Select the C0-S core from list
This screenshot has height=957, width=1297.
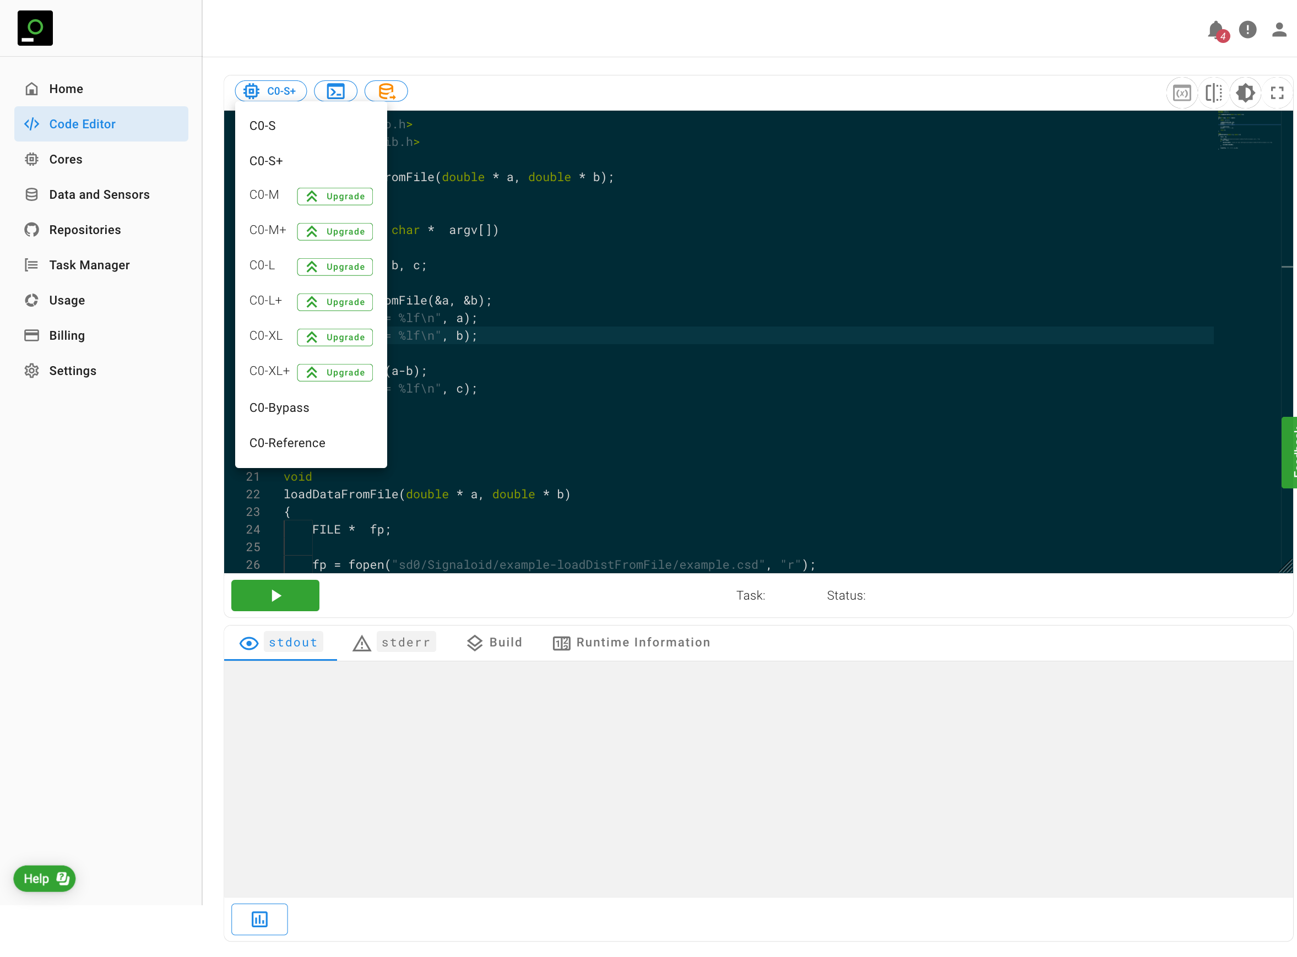point(262,126)
